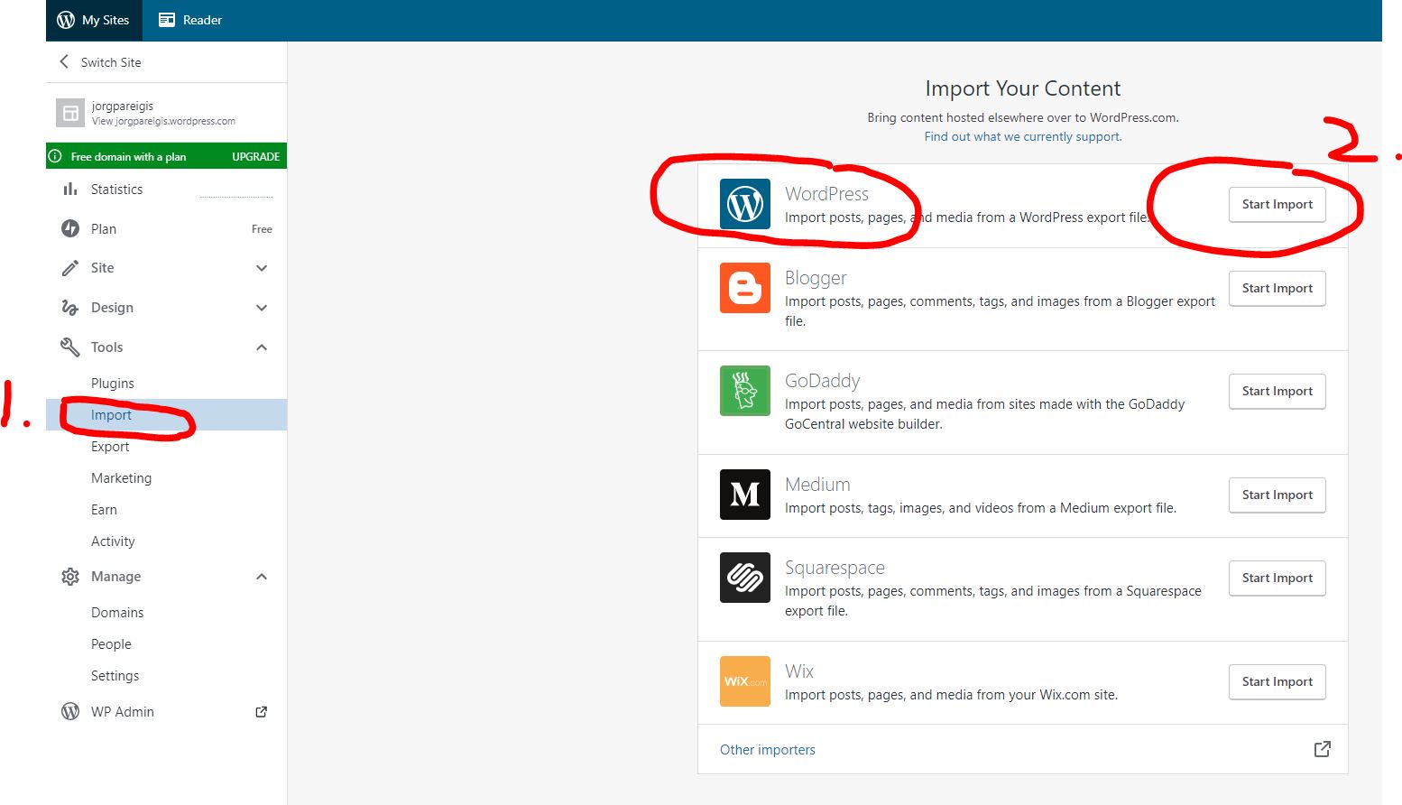The image size is (1402, 805).
Task: Click the Squarespace importer title
Action: click(x=835, y=568)
